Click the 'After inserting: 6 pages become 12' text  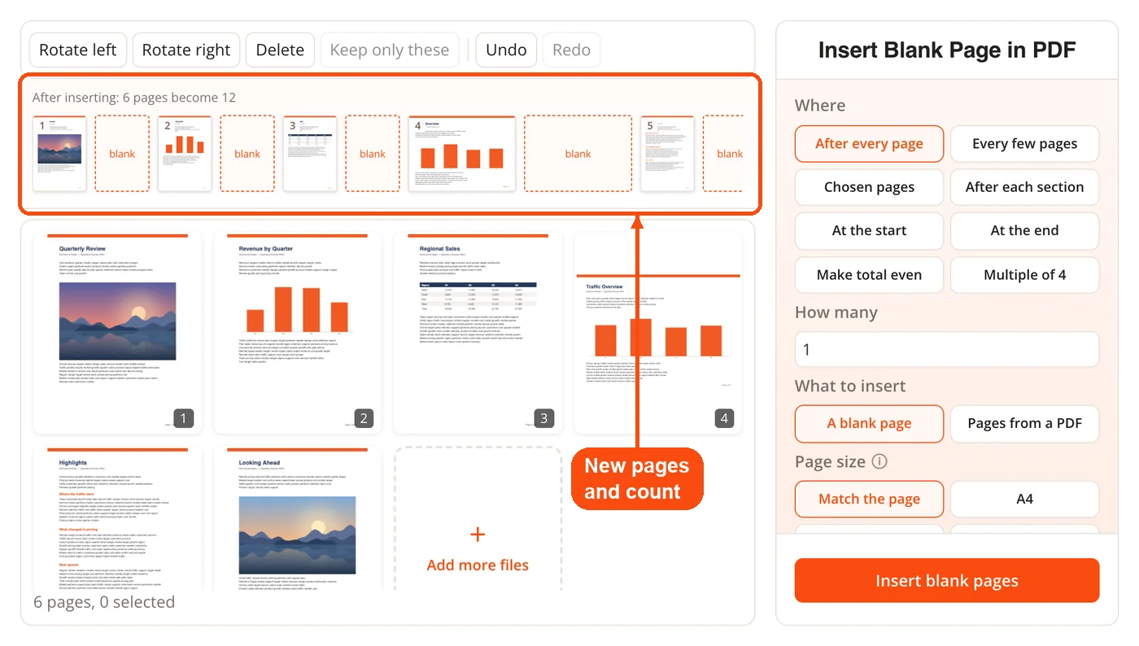134,98
